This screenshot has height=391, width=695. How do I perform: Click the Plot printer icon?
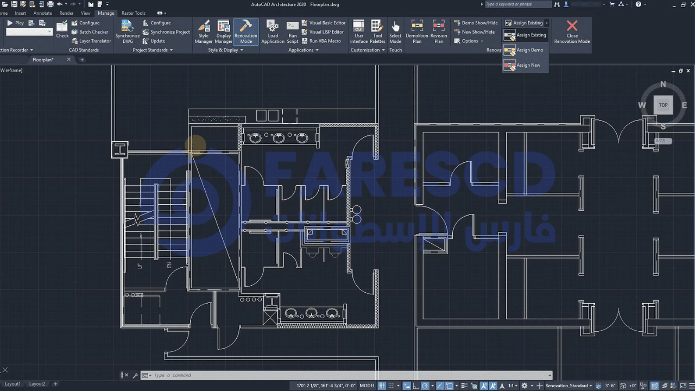point(50,4)
